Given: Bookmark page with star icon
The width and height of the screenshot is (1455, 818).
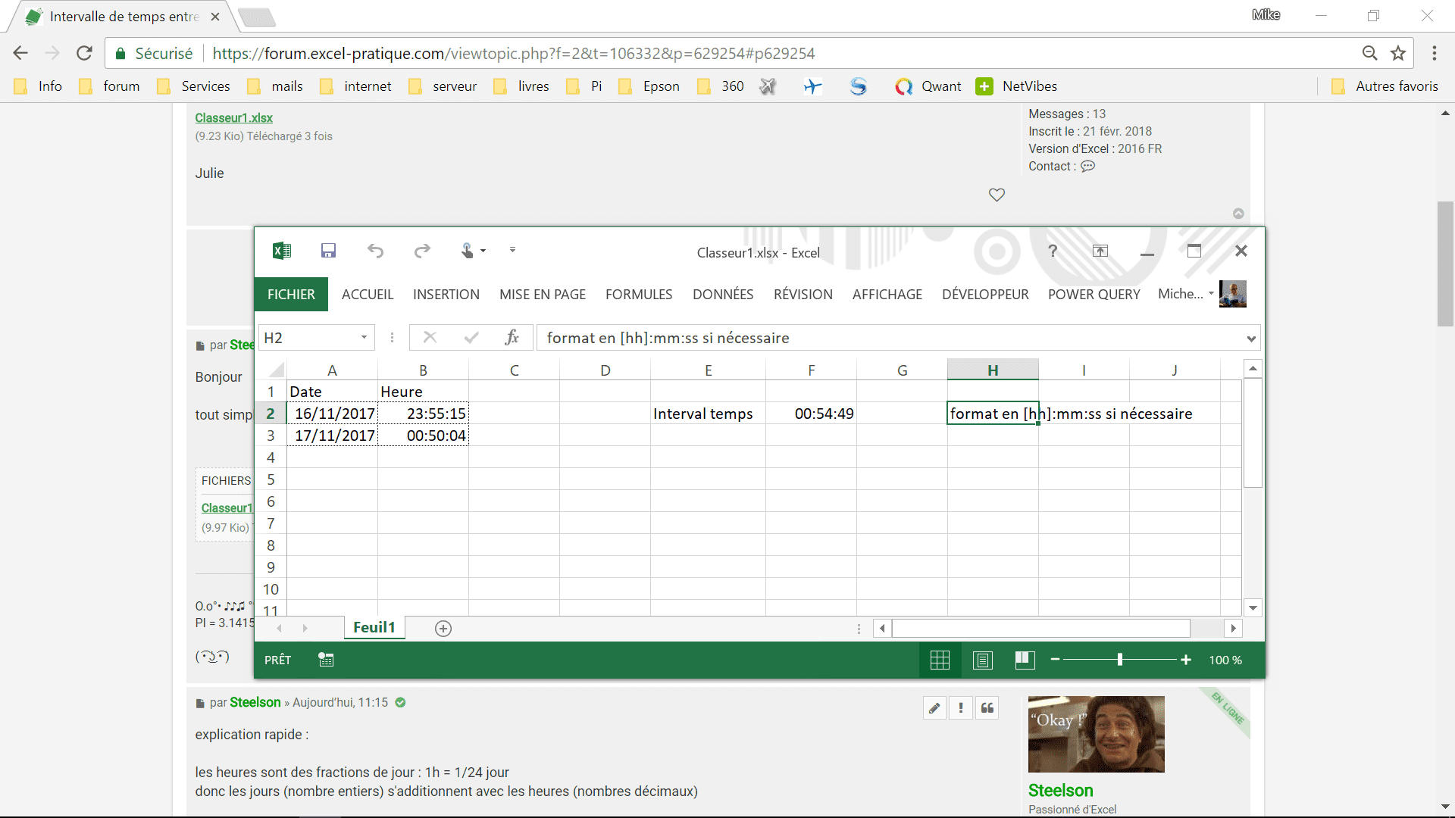Looking at the screenshot, I should tap(1398, 53).
